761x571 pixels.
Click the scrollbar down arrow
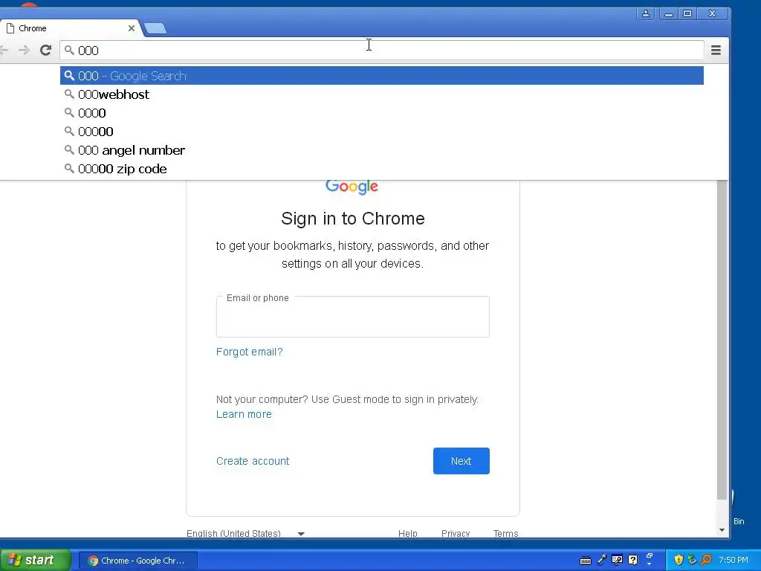click(x=722, y=530)
